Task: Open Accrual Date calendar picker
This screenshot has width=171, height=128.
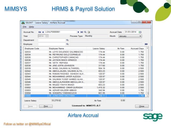Action: 140,32
